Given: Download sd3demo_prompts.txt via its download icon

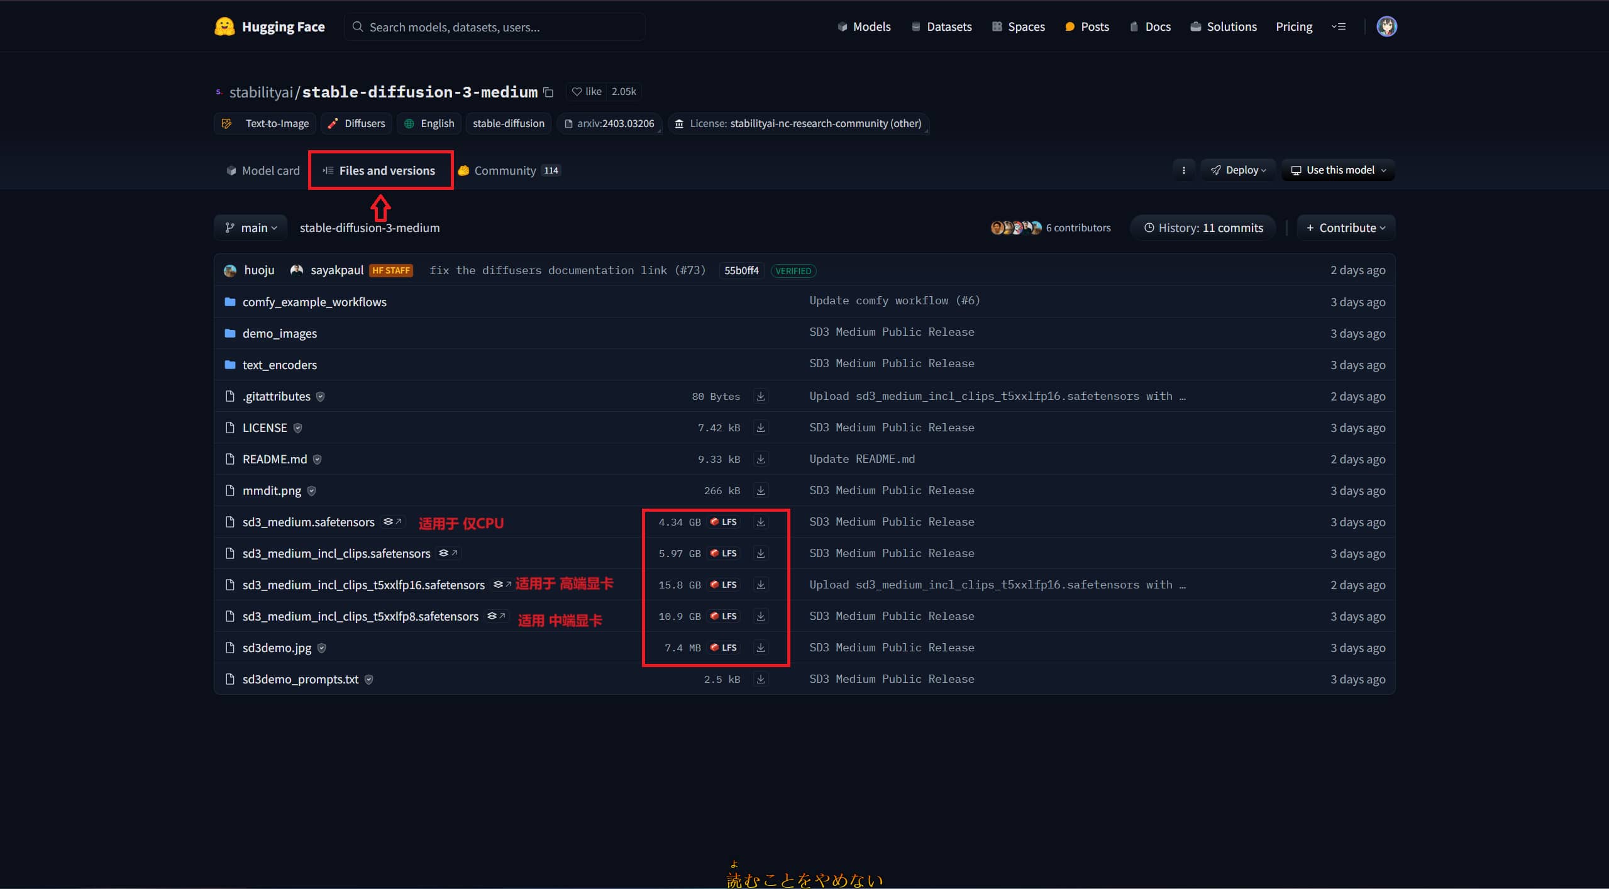Looking at the screenshot, I should (x=761, y=679).
